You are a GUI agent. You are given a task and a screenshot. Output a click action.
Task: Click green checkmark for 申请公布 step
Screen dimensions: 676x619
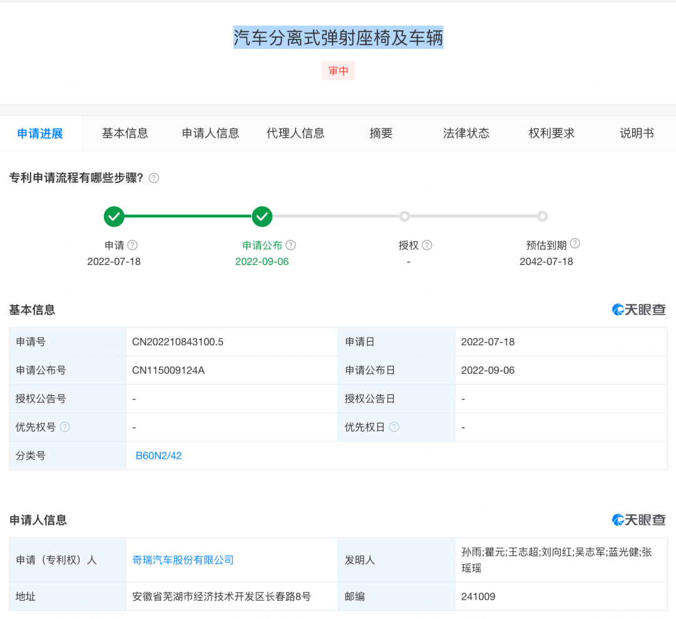click(262, 216)
